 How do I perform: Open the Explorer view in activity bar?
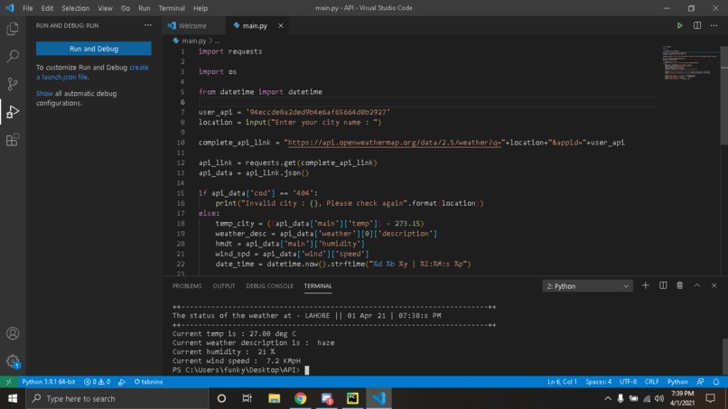[x=13, y=29]
